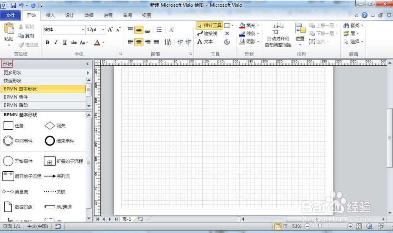Select page tab 页-1
393x233 pixels.
pos(127,219)
